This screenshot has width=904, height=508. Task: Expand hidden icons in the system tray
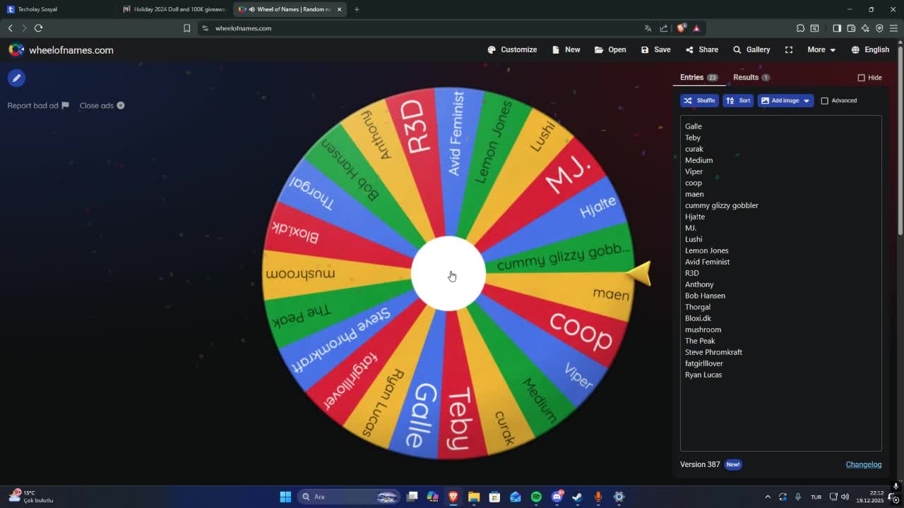click(768, 496)
